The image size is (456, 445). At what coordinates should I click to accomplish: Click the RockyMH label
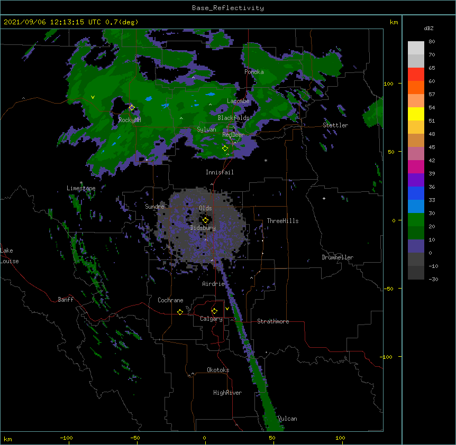click(130, 120)
